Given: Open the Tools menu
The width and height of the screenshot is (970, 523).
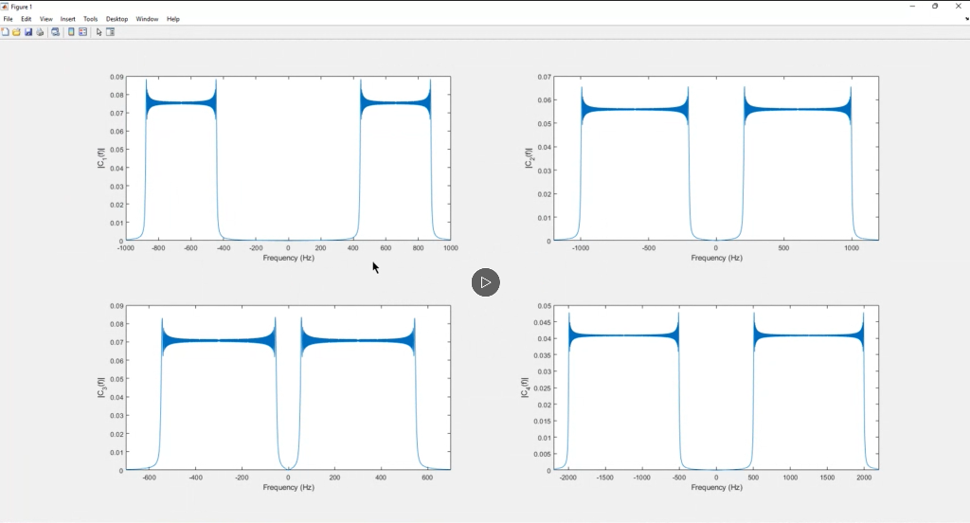Looking at the screenshot, I should click(x=90, y=19).
